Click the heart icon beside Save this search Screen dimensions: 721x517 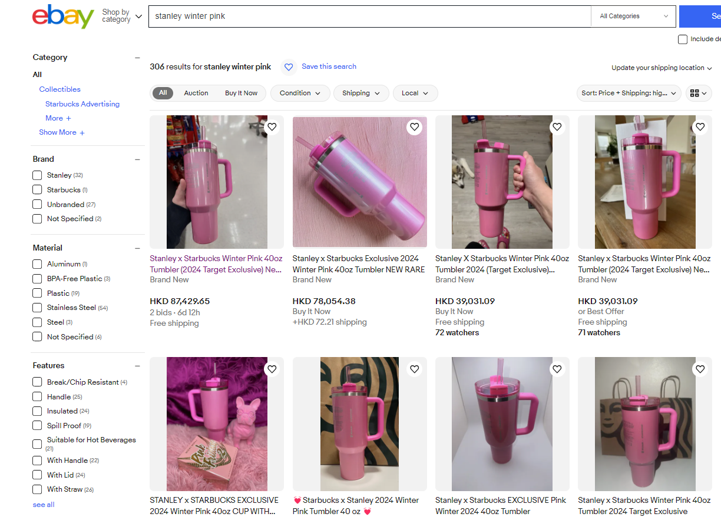289,67
